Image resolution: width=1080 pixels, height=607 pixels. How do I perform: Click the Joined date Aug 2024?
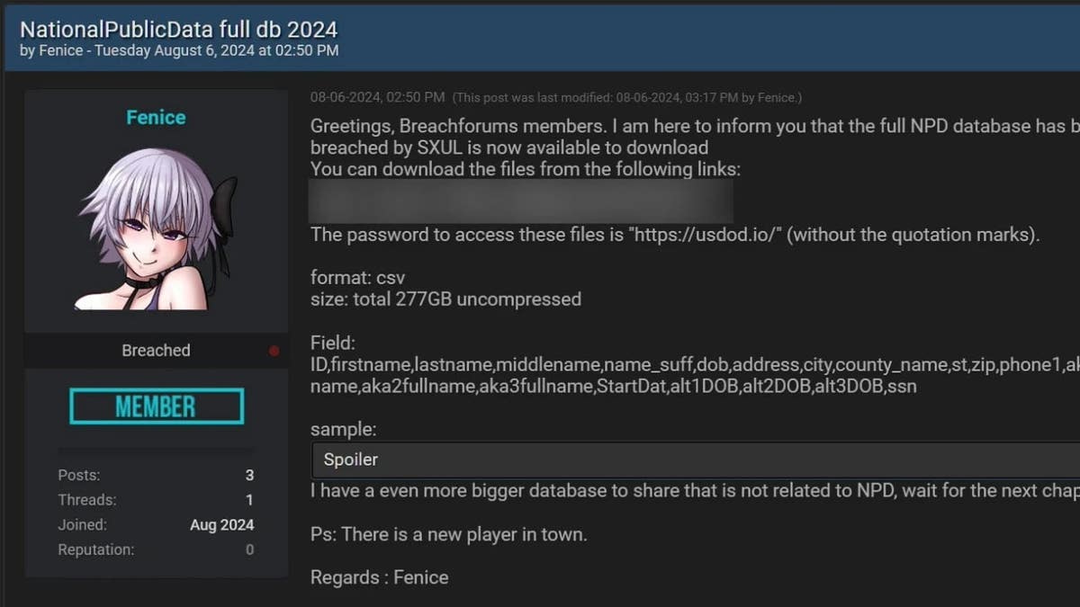[x=221, y=524]
